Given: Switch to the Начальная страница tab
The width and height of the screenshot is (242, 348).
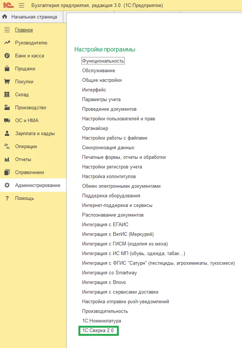Looking at the screenshot, I should click(31, 17).
